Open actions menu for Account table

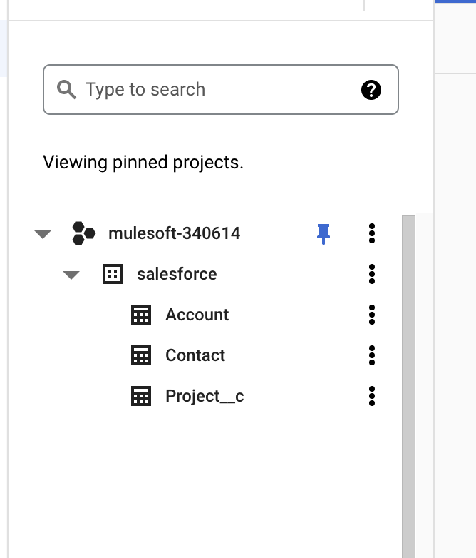(371, 315)
